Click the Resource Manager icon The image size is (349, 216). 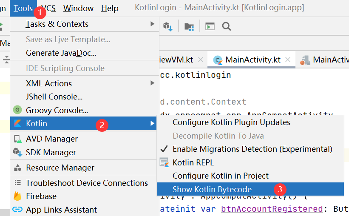pos(17,168)
